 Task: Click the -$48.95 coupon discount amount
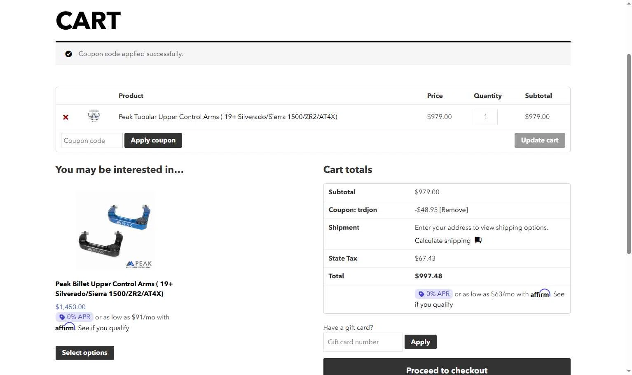click(426, 210)
